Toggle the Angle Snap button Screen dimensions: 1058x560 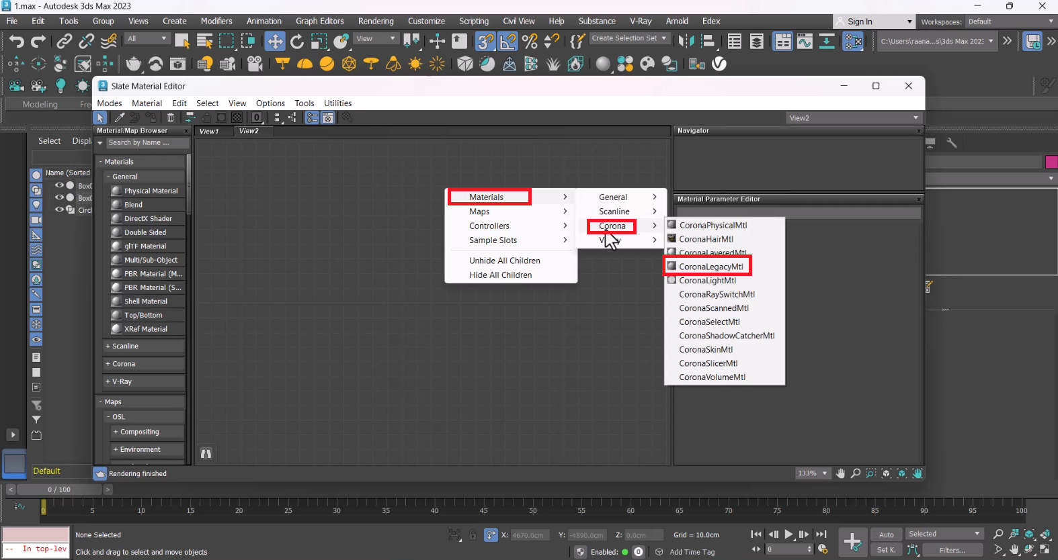point(507,42)
